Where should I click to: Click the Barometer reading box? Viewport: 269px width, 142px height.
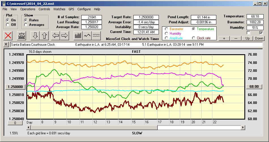[x=255, y=22]
